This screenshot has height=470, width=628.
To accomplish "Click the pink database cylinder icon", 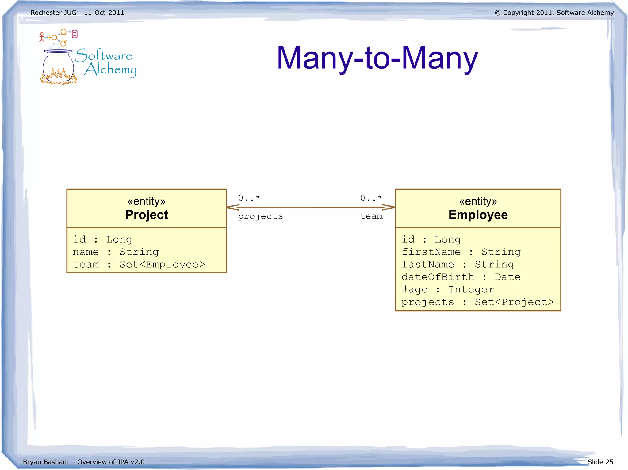I will click(75, 34).
